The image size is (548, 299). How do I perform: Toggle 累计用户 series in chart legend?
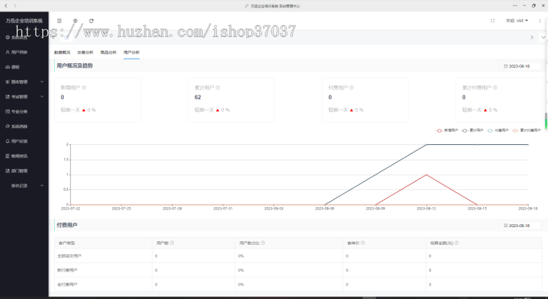[x=472, y=130]
